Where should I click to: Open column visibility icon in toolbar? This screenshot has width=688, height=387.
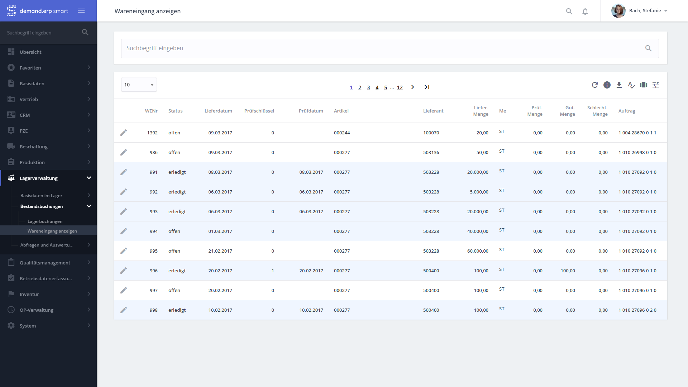pos(644,85)
